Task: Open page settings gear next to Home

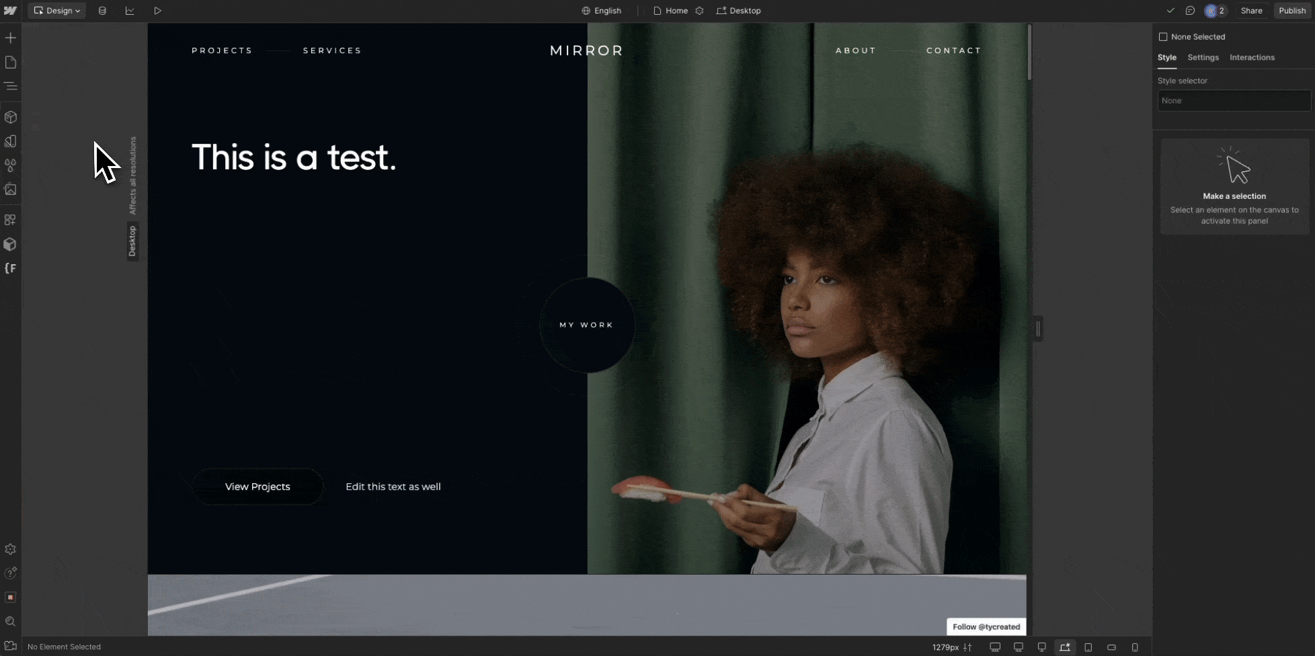Action: [x=699, y=11]
